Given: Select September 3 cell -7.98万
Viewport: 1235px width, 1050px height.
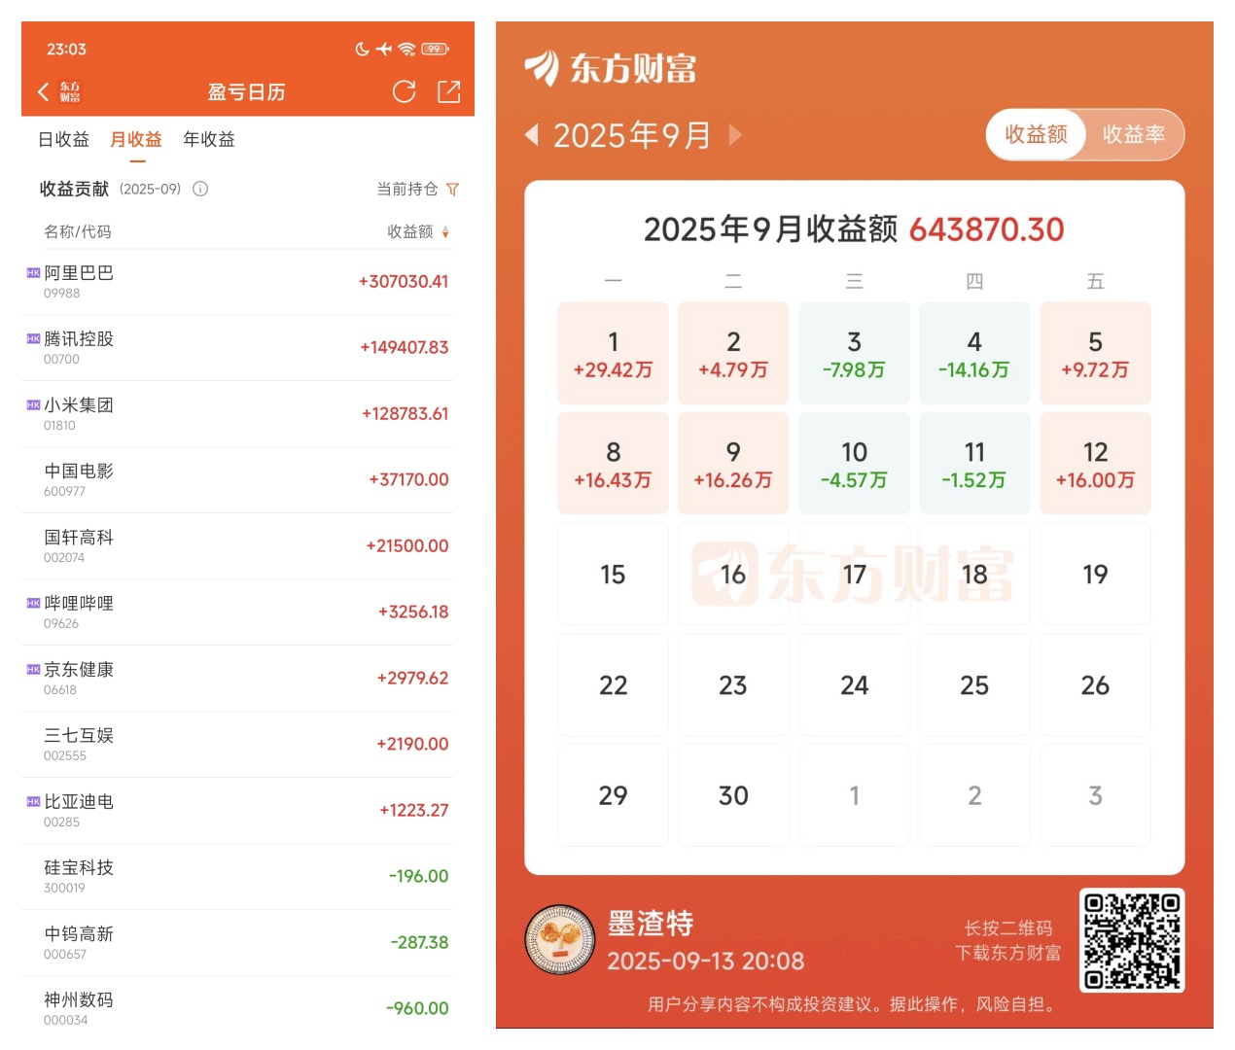Looking at the screenshot, I should coord(854,353).
